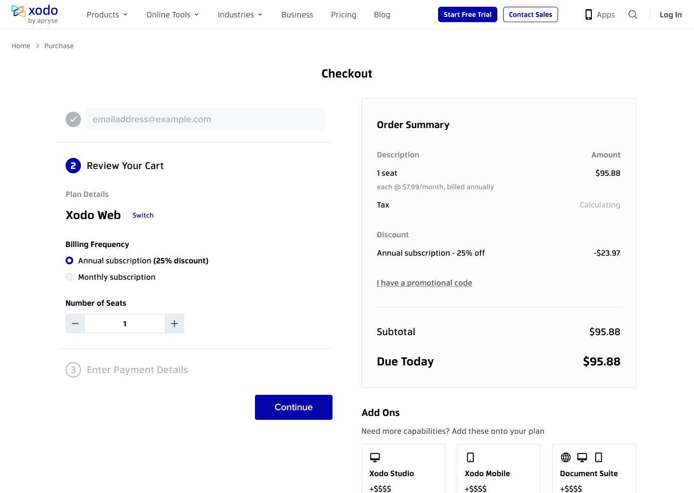Click the Start Free Trial button

pyautogui.click(x=467, y=14)
